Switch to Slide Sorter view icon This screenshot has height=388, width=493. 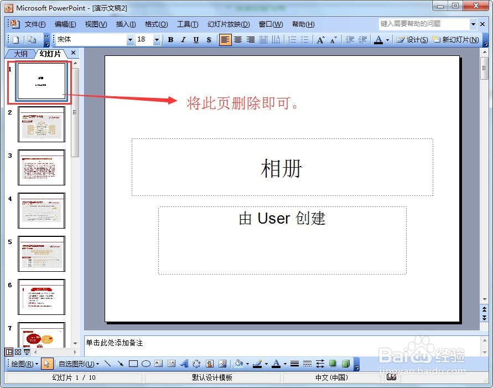(x=18, y=352)
